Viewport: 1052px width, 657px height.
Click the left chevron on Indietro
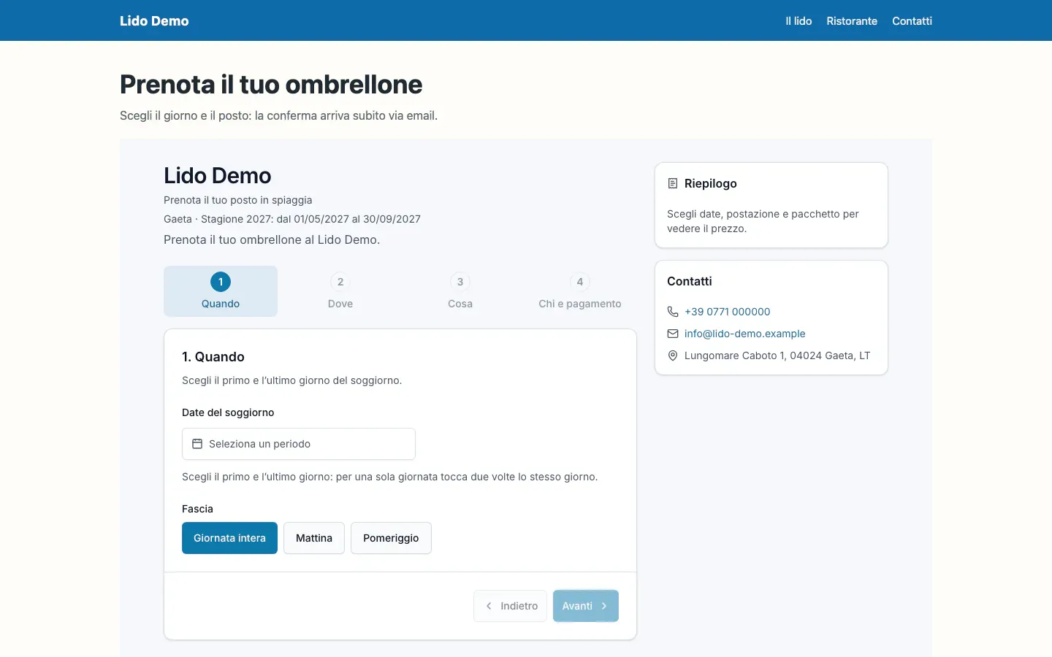pos(489,606)
